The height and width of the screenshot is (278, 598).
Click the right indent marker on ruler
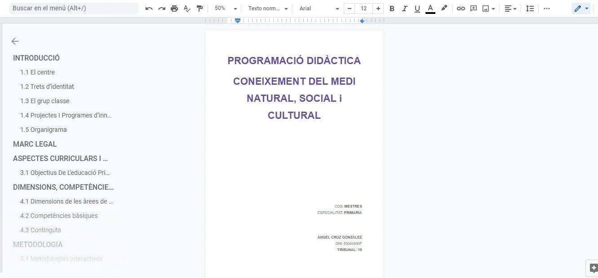pyautogui.click(x=362, y=21)
